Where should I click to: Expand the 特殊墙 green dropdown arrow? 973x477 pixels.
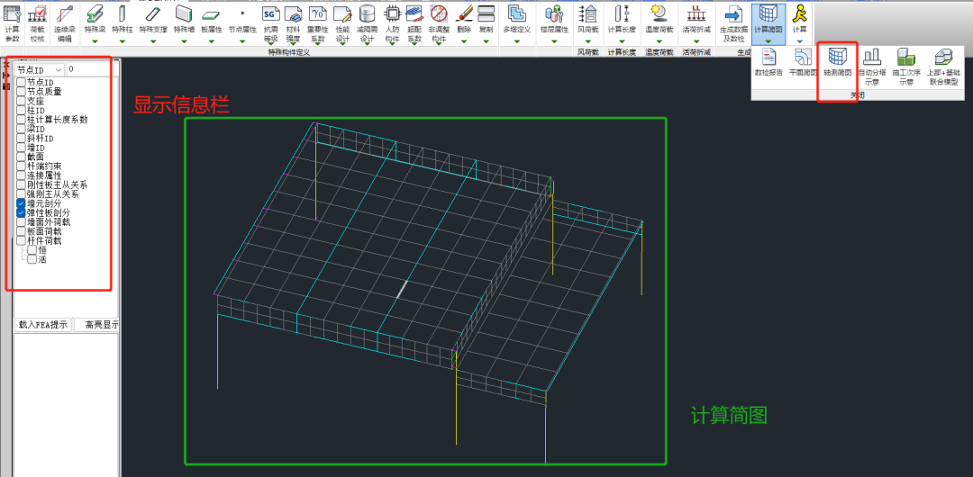(x=183, y=41)
